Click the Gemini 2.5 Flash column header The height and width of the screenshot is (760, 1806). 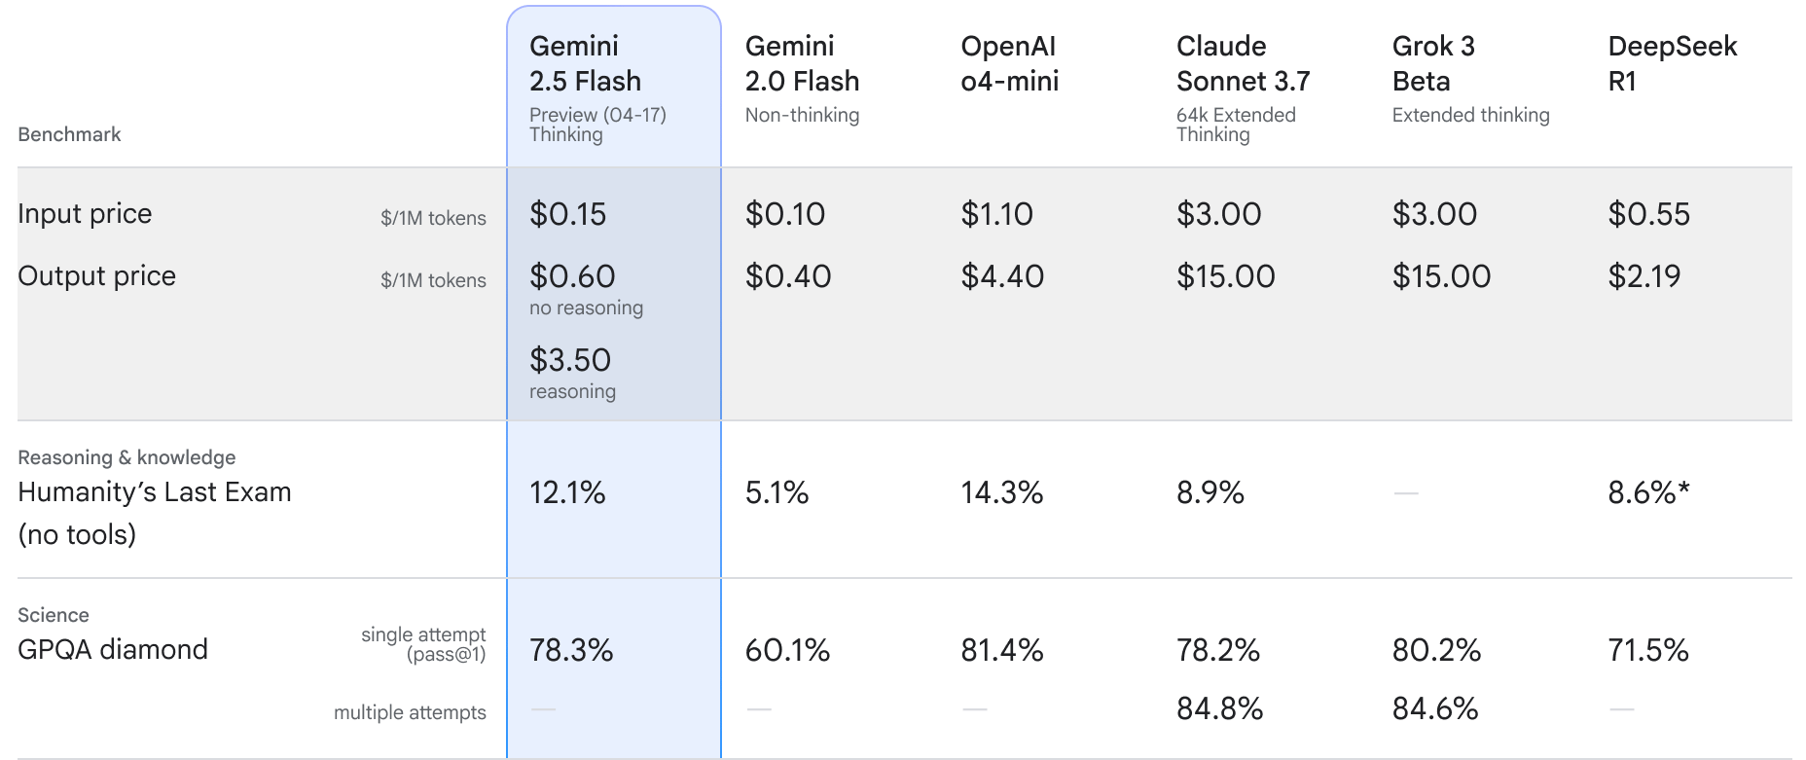585,63
